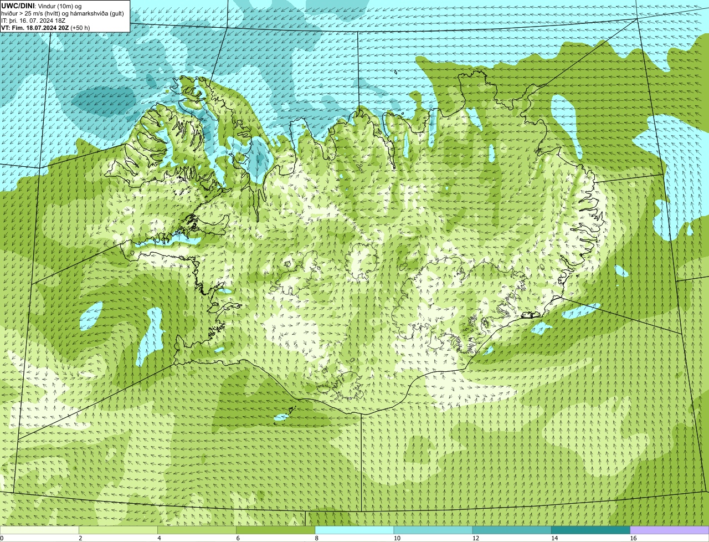Click the "8" scale label
The width and height of the screenshot is (709, 542).
316,538
